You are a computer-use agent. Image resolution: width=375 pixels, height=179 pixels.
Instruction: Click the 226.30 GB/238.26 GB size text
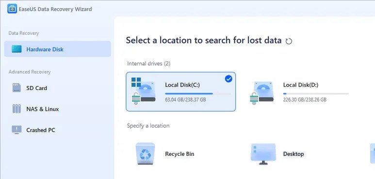[305, 99]
